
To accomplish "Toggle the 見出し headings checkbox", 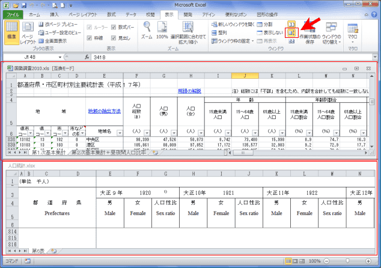I will (114, 37).
